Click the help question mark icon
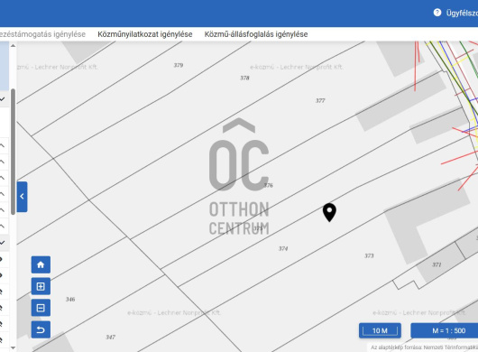 tap(437, 13)
